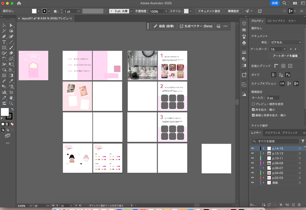306x210 pixels.
Task: Expand the p.08-09 layer
Action: [263, 163]
